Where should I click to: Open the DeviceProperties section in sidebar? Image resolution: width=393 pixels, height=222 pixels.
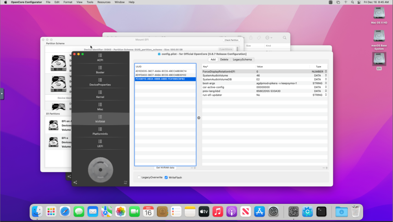(100, 82)
